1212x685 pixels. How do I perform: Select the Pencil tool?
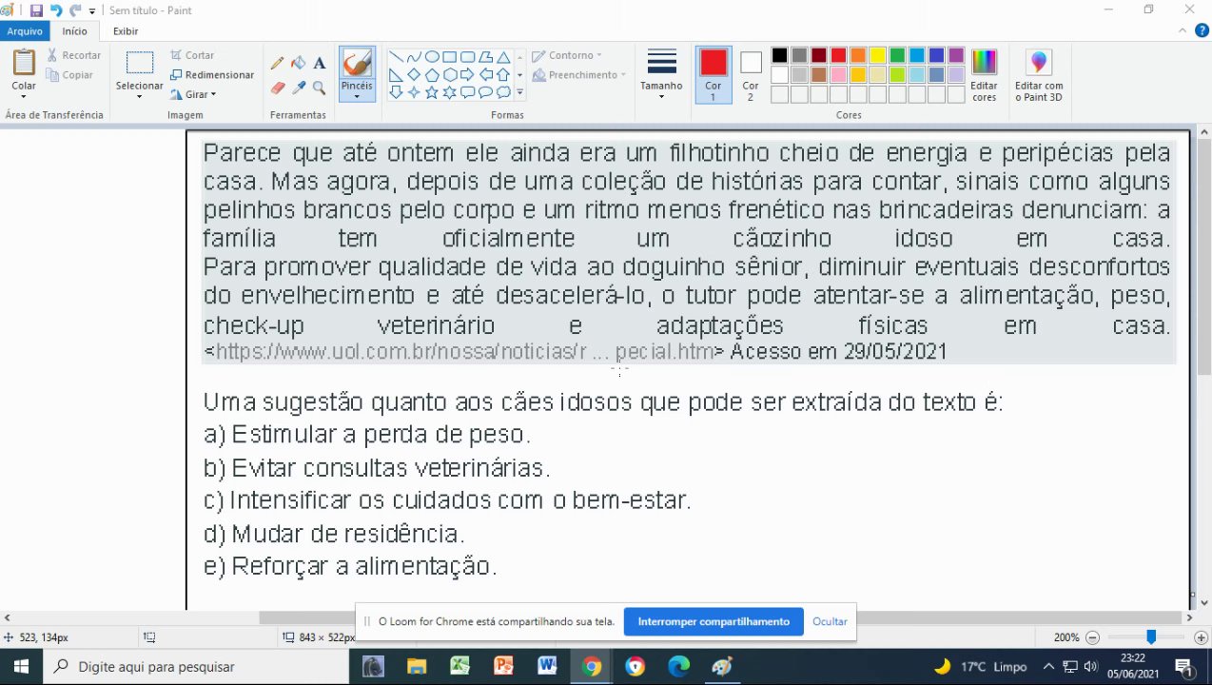(x=278, y=64)
